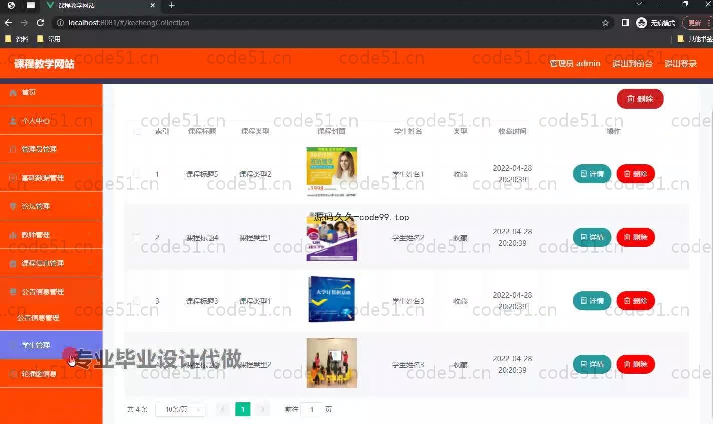View site information icon next to URL
The image size is (713, 424).
point(60,23)
